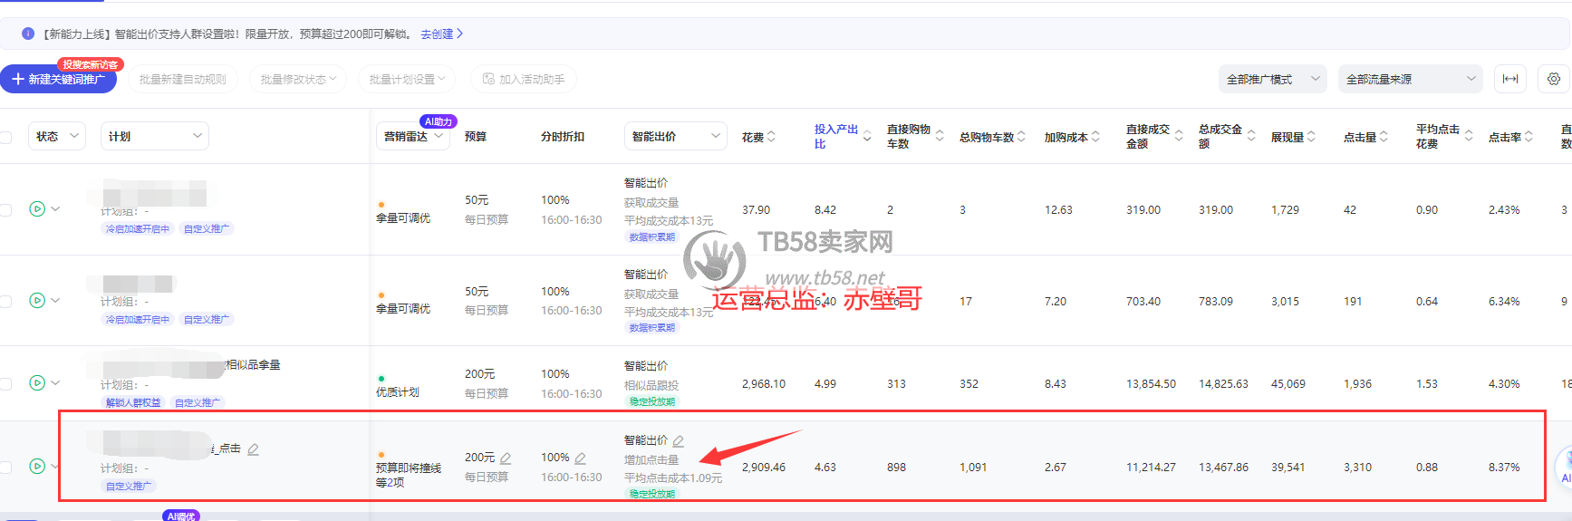Select the checkbox of the 相似品拿量 row
This screenshot has width=1572, height=521.
[x=6, y=383]
